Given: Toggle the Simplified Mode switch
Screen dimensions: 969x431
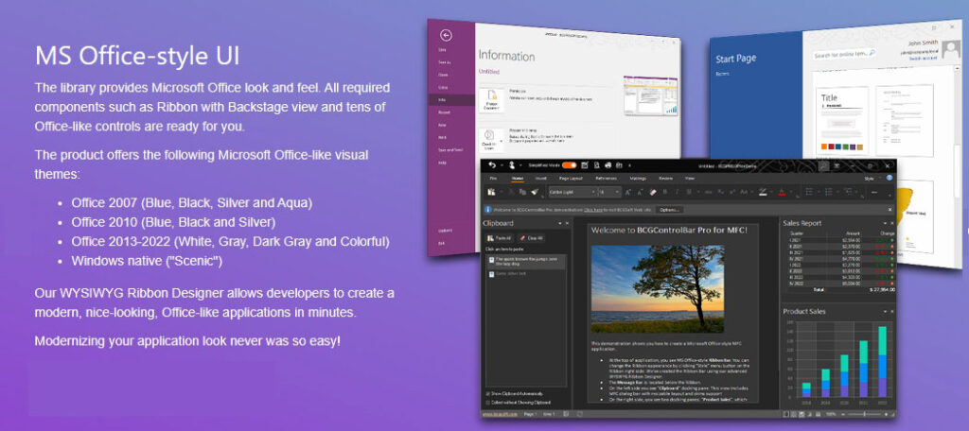Looking at the screenshot, I should click(569, 165).
